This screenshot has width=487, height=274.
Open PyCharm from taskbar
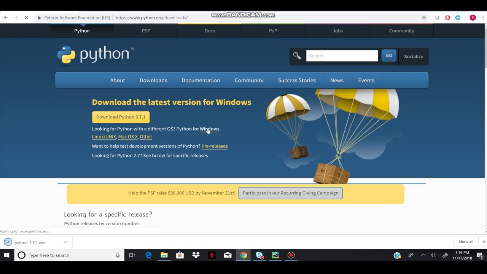point(275,255)
